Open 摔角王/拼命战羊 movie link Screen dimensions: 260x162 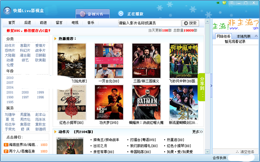tap(106, 140)
